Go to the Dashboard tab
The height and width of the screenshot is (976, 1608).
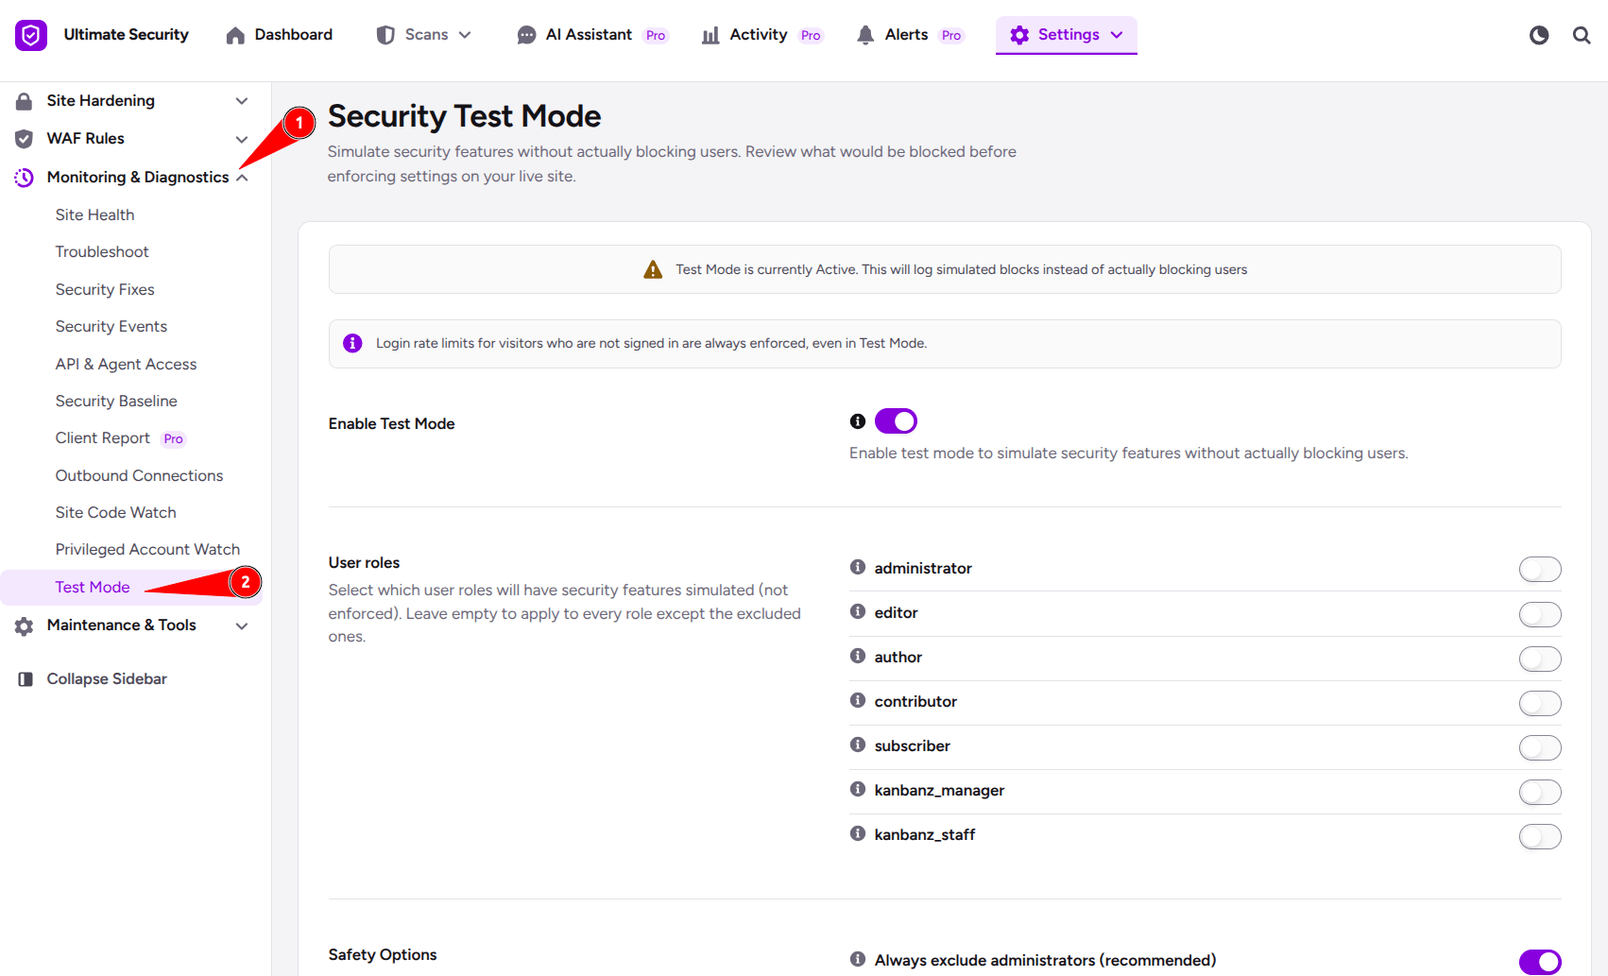280,35
